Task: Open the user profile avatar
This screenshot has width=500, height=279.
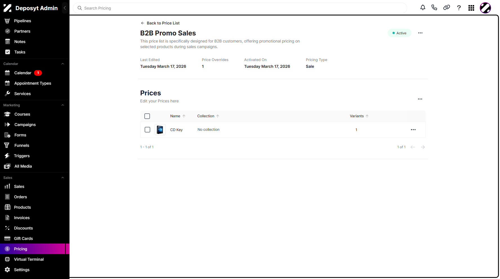Action: pos(485,8)
